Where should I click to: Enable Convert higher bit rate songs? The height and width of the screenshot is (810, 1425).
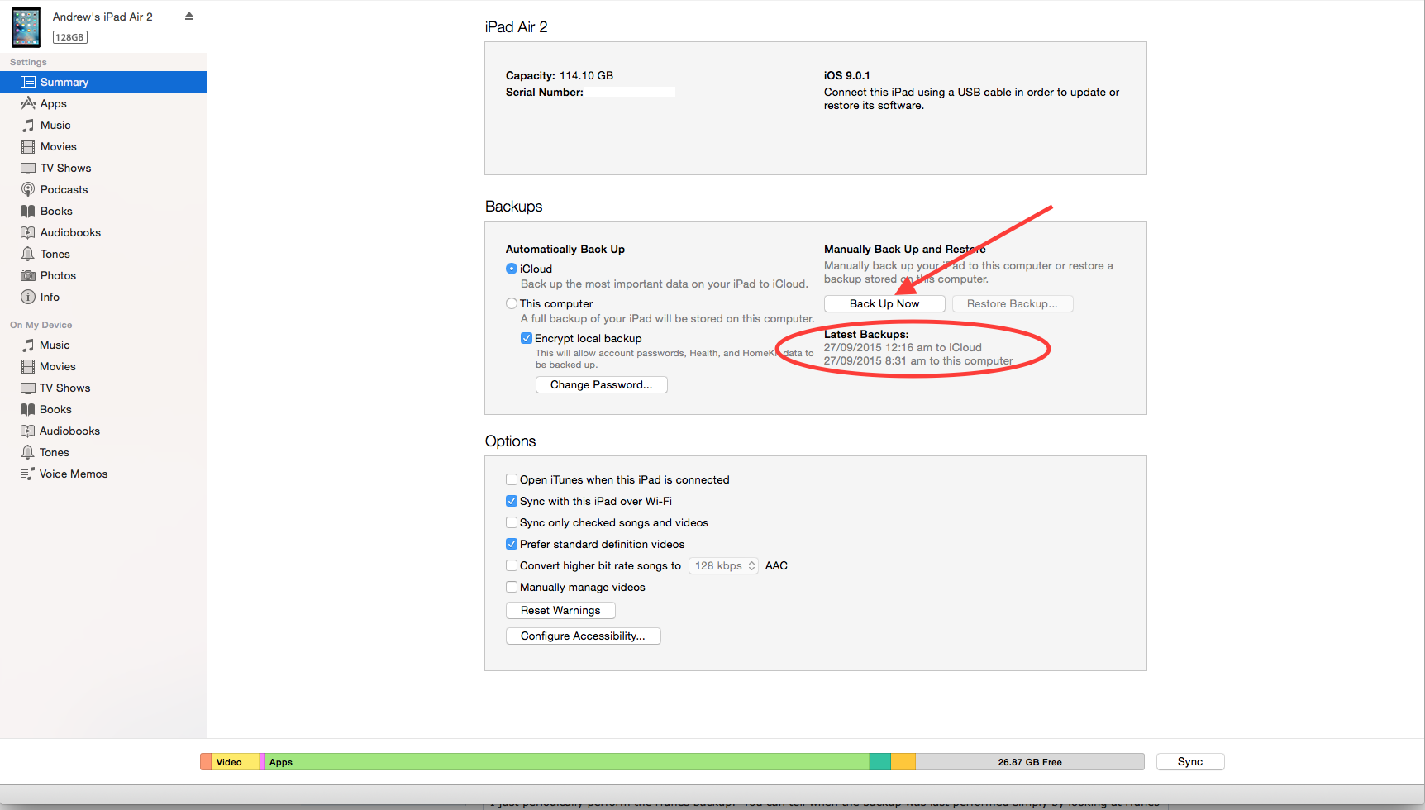coord(512,565)
